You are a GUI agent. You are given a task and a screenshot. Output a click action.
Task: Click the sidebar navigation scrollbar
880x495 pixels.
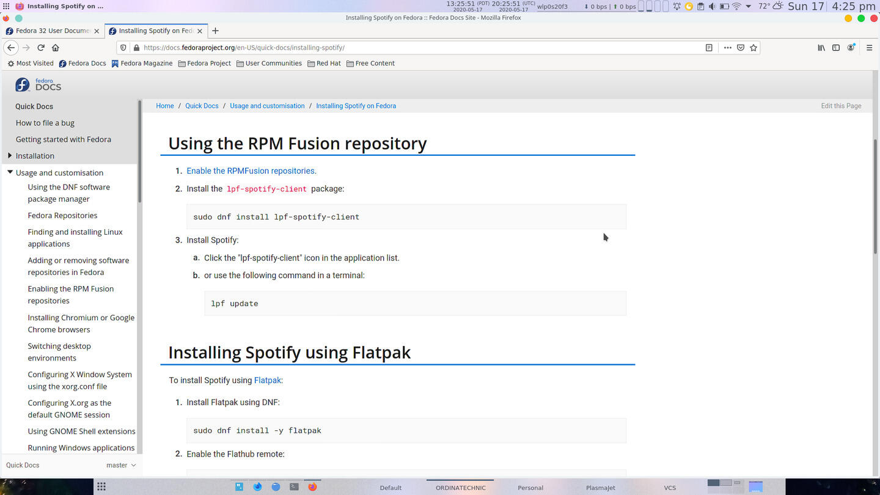[x=140, y=151]
